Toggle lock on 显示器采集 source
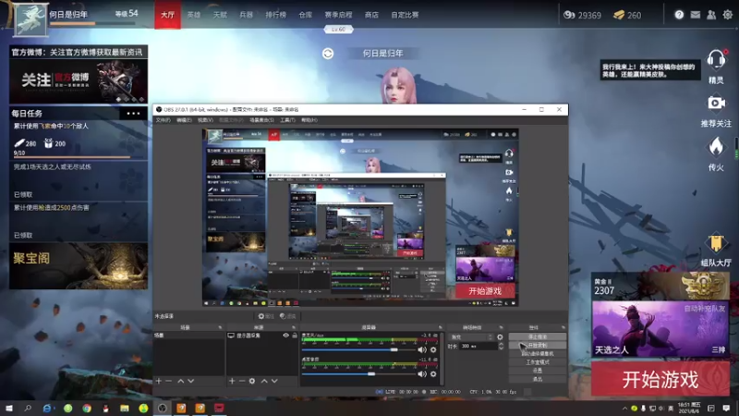The width and height of the screenshot is (739, 416). coord(295,336)
